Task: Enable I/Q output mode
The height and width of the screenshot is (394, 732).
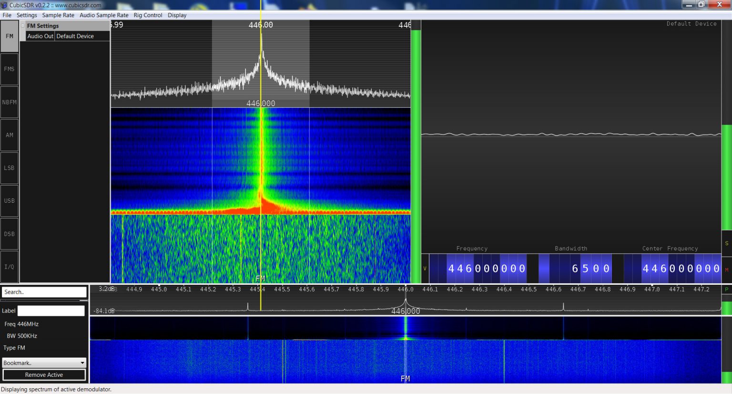Action: point(9,266)
